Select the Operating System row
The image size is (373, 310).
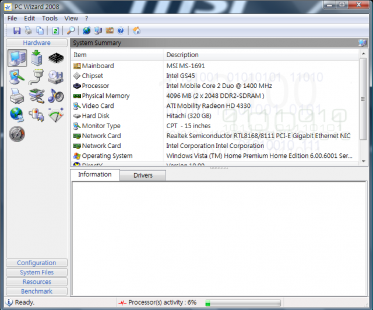(215, 156)
